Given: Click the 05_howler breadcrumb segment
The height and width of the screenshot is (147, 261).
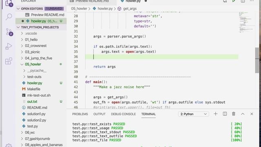Looking at the screenshot, I should click(x=79, y=9).
